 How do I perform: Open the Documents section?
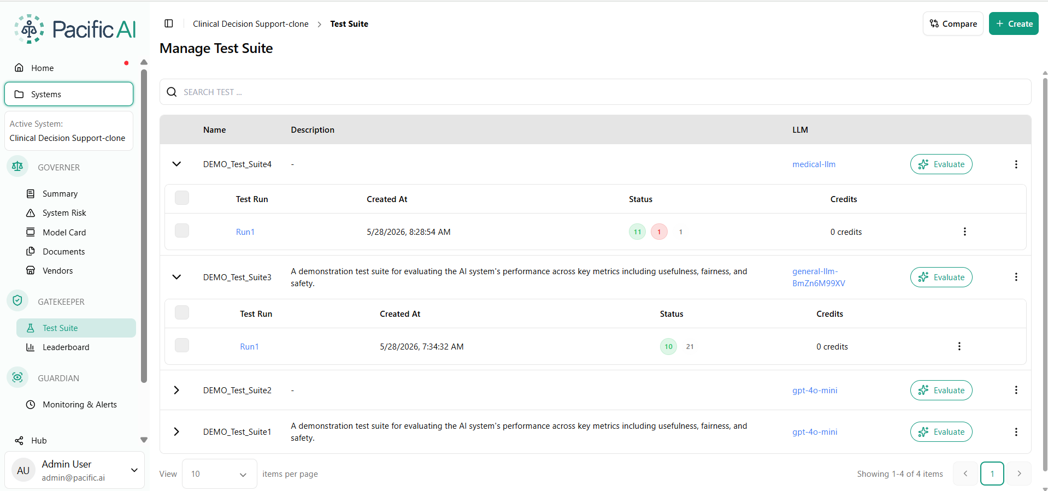pyautogui.click(x=64, y=251)
